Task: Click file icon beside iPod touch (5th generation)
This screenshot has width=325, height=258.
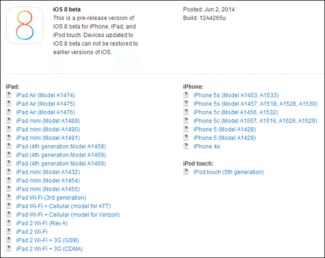Action: (x=186, y=172)
